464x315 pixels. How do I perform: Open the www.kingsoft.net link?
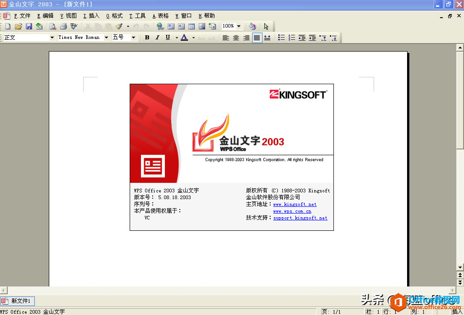295,205
